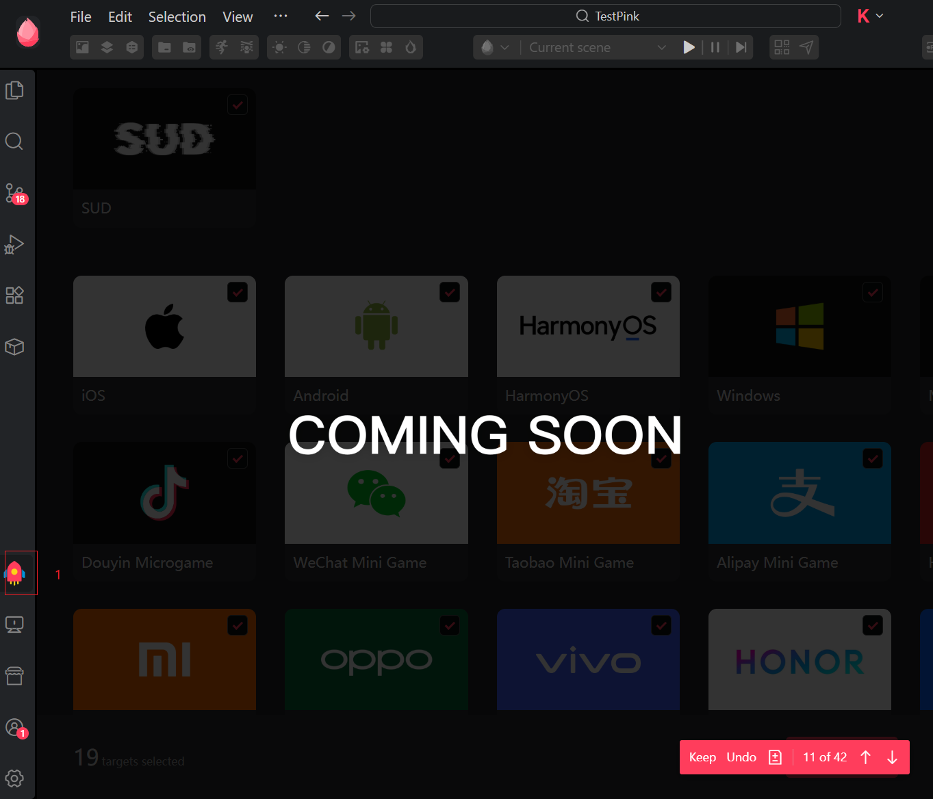This screenshot has width=933, height=799.
Task: Open the View menu
Action: (x=238, y=16)
